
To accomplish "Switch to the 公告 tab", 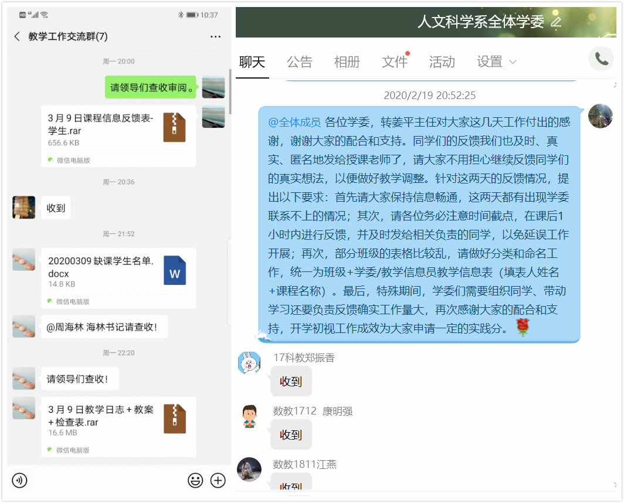I will [299, 62].
